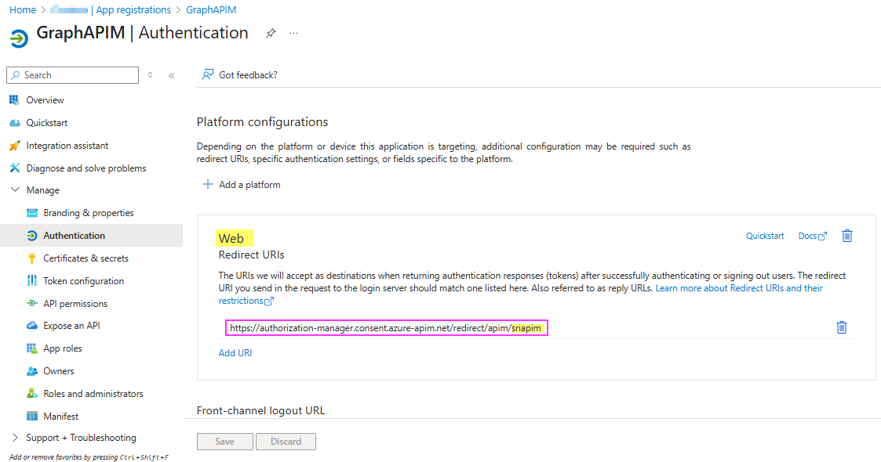The image size is (881, 462).
Task: Click the Expose an API cloud icon
Action: [x=32, y=326]
